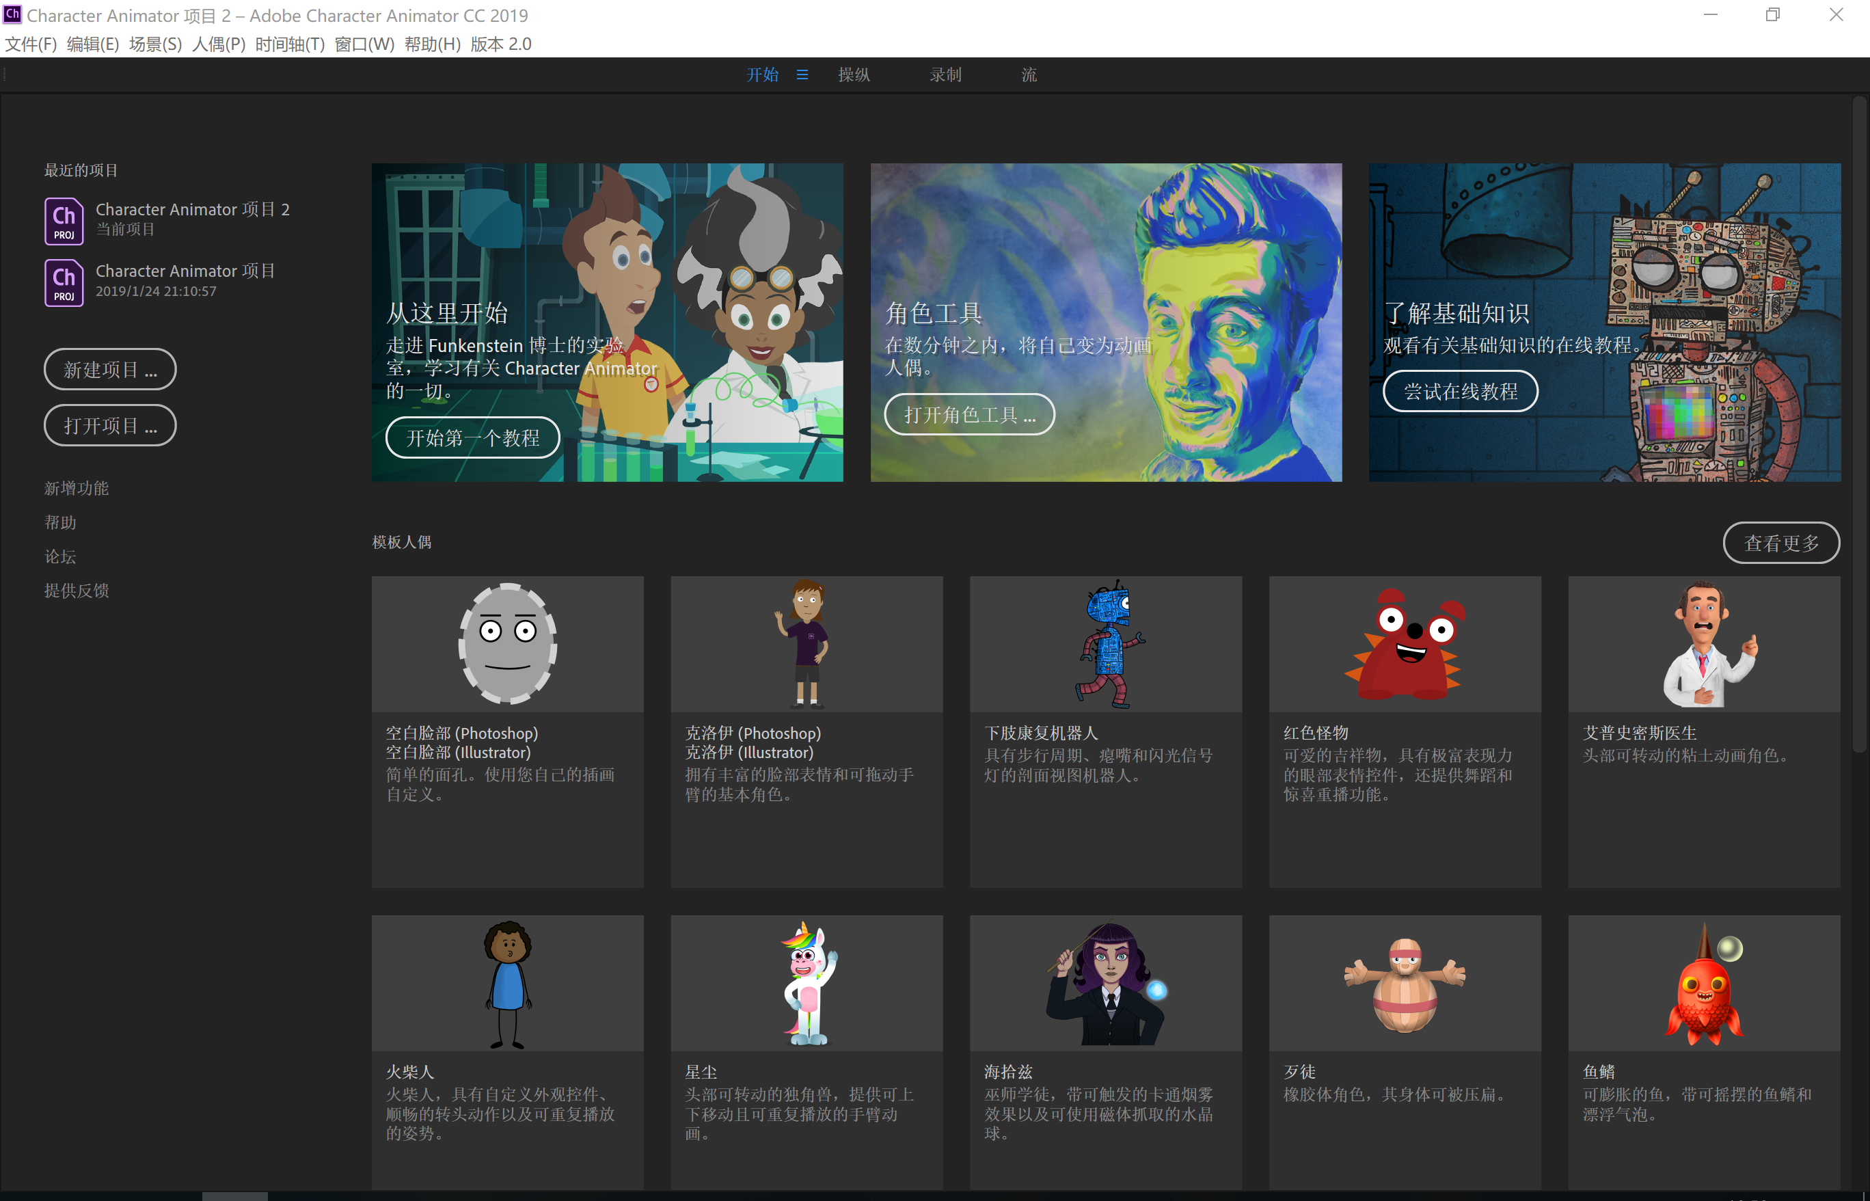This screenshot has height=1201, width=1870.
Task: Select the 空白脸部 blank face puppet thumbnail
Action: coord(508,644)
